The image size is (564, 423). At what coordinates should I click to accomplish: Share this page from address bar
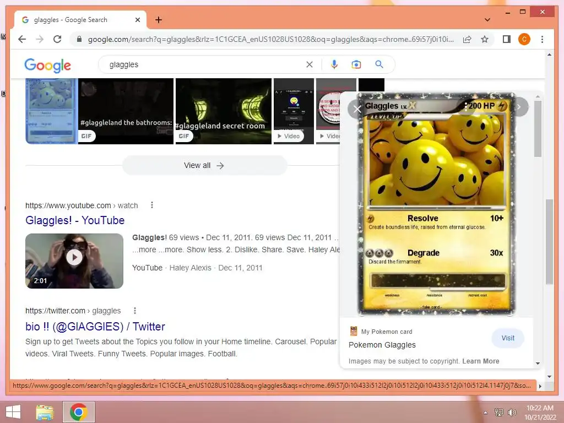467,39
